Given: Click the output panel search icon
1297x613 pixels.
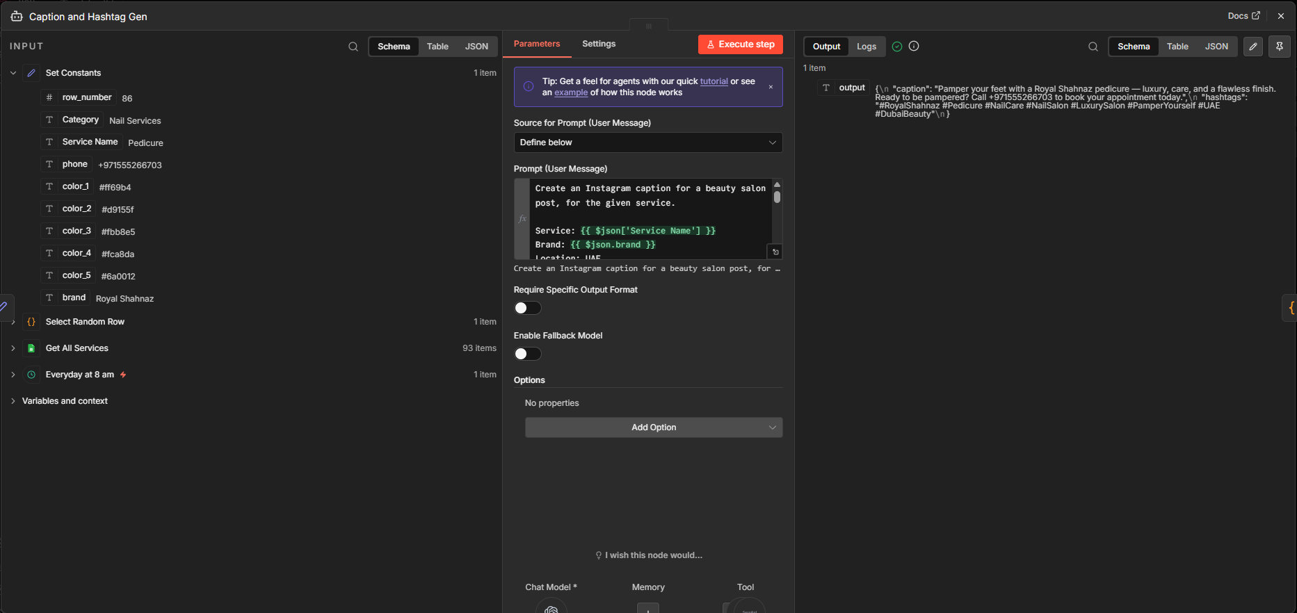Looking at the screenshot, I should 1093,47.
